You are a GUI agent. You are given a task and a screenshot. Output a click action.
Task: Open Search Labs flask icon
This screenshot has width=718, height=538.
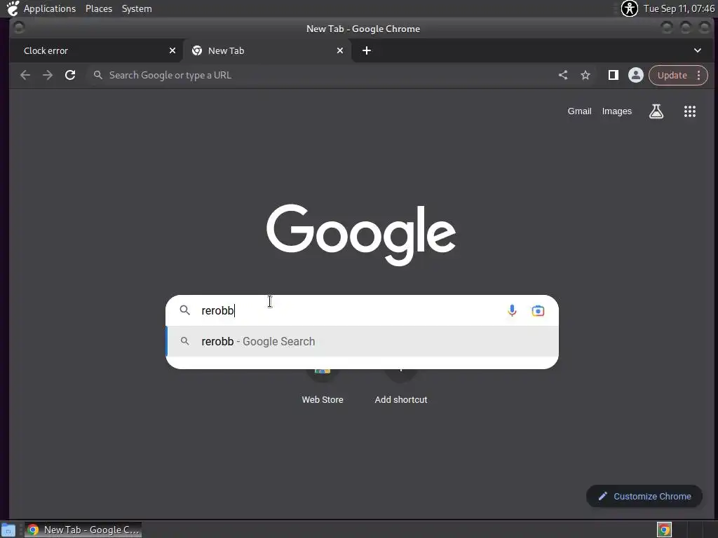tap(656, 111)
